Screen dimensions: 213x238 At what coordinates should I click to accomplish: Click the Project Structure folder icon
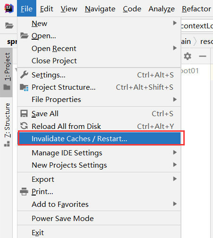pyautogui.click(x=24, y=87)
